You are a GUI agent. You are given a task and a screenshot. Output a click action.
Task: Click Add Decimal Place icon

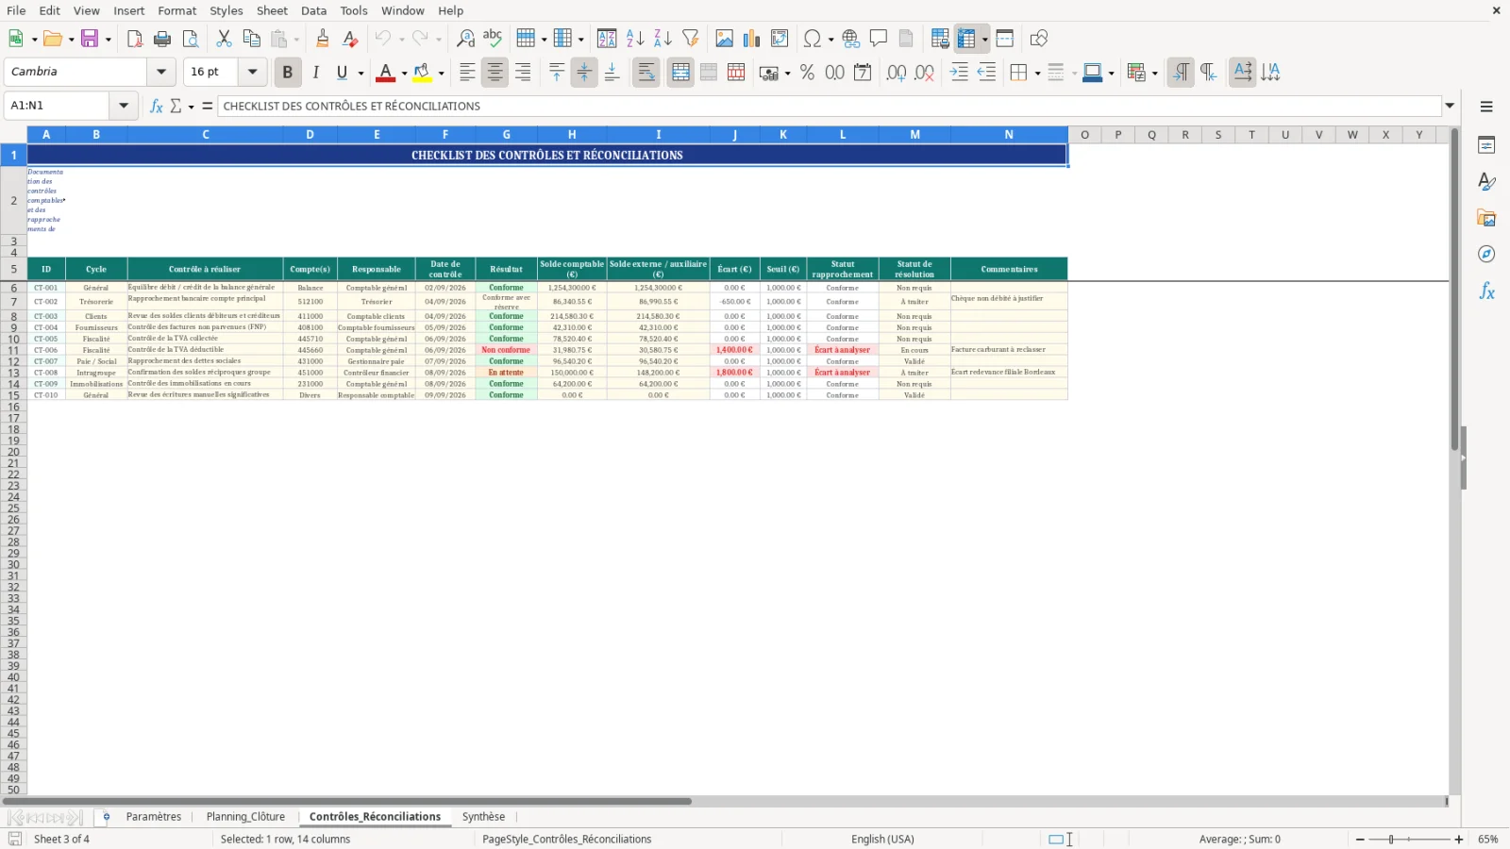point(897,73)
